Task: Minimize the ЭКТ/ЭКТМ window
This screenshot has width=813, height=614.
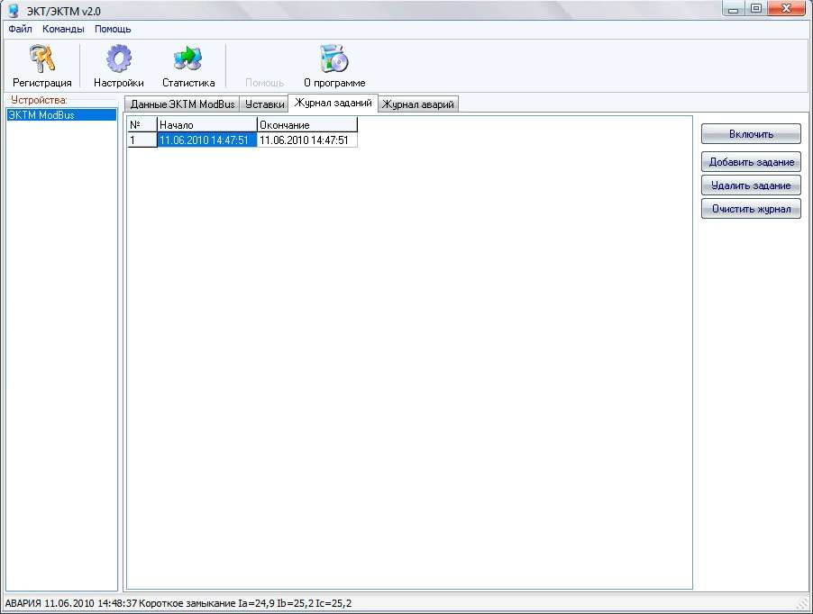Action: [733, 9]
